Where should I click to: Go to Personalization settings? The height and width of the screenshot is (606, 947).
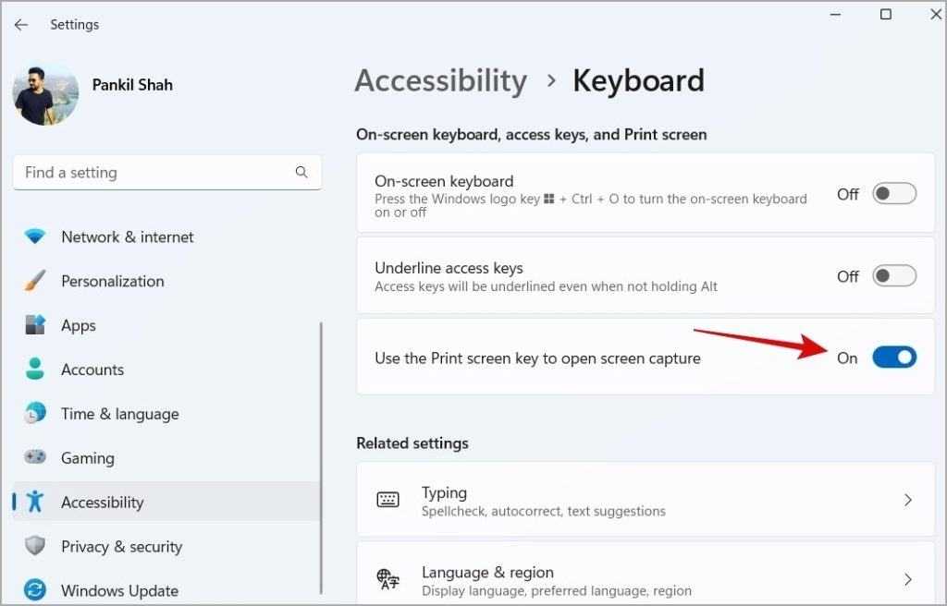coord(166,281)
